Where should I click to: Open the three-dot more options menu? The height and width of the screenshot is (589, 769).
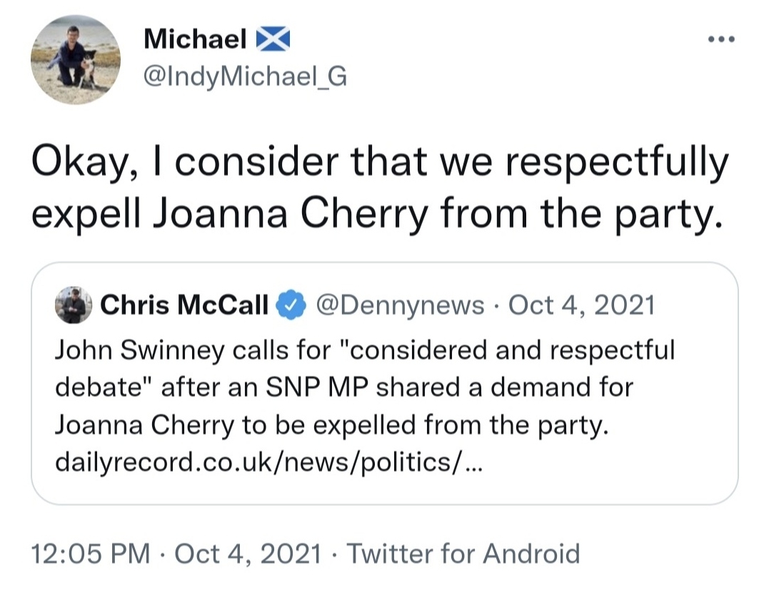tap(723, 39)
